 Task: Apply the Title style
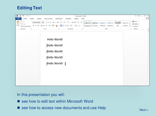coord(118,24)
